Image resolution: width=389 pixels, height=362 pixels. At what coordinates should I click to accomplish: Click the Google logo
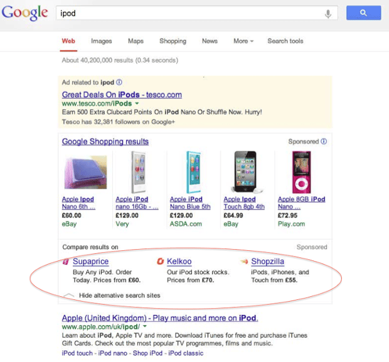click(24, 12)
